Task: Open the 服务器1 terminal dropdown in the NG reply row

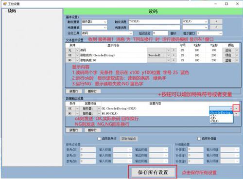Action: click(x=90, y=113)
